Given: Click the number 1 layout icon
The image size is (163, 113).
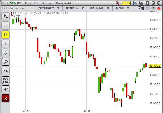Looking at the screenshot, I should pos(147,3).
